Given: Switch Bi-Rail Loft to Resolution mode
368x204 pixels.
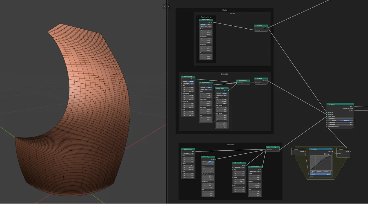Looking at the screenshot, I should coord(347,120).
